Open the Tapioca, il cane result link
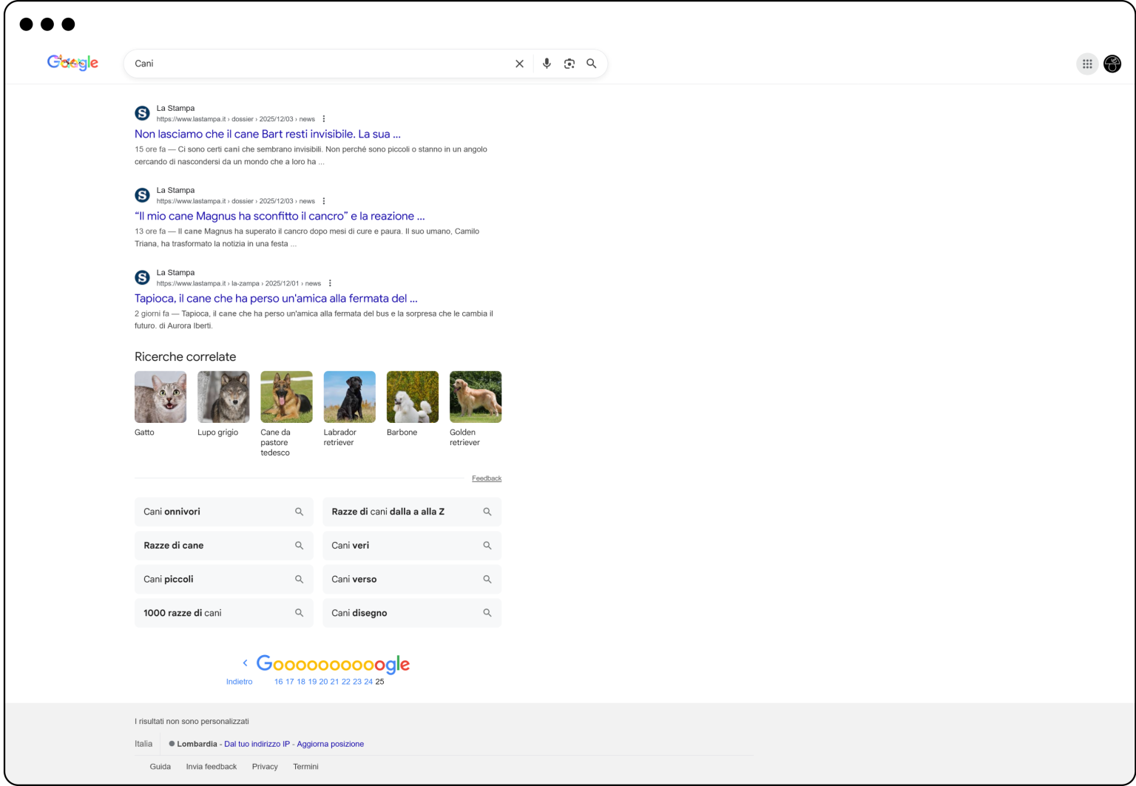This screenshot has width=1136, height=786. click(x=276, y=298)
